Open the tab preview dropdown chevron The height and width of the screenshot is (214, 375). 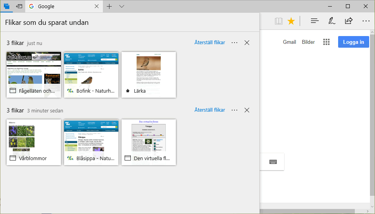click(122, 6)
